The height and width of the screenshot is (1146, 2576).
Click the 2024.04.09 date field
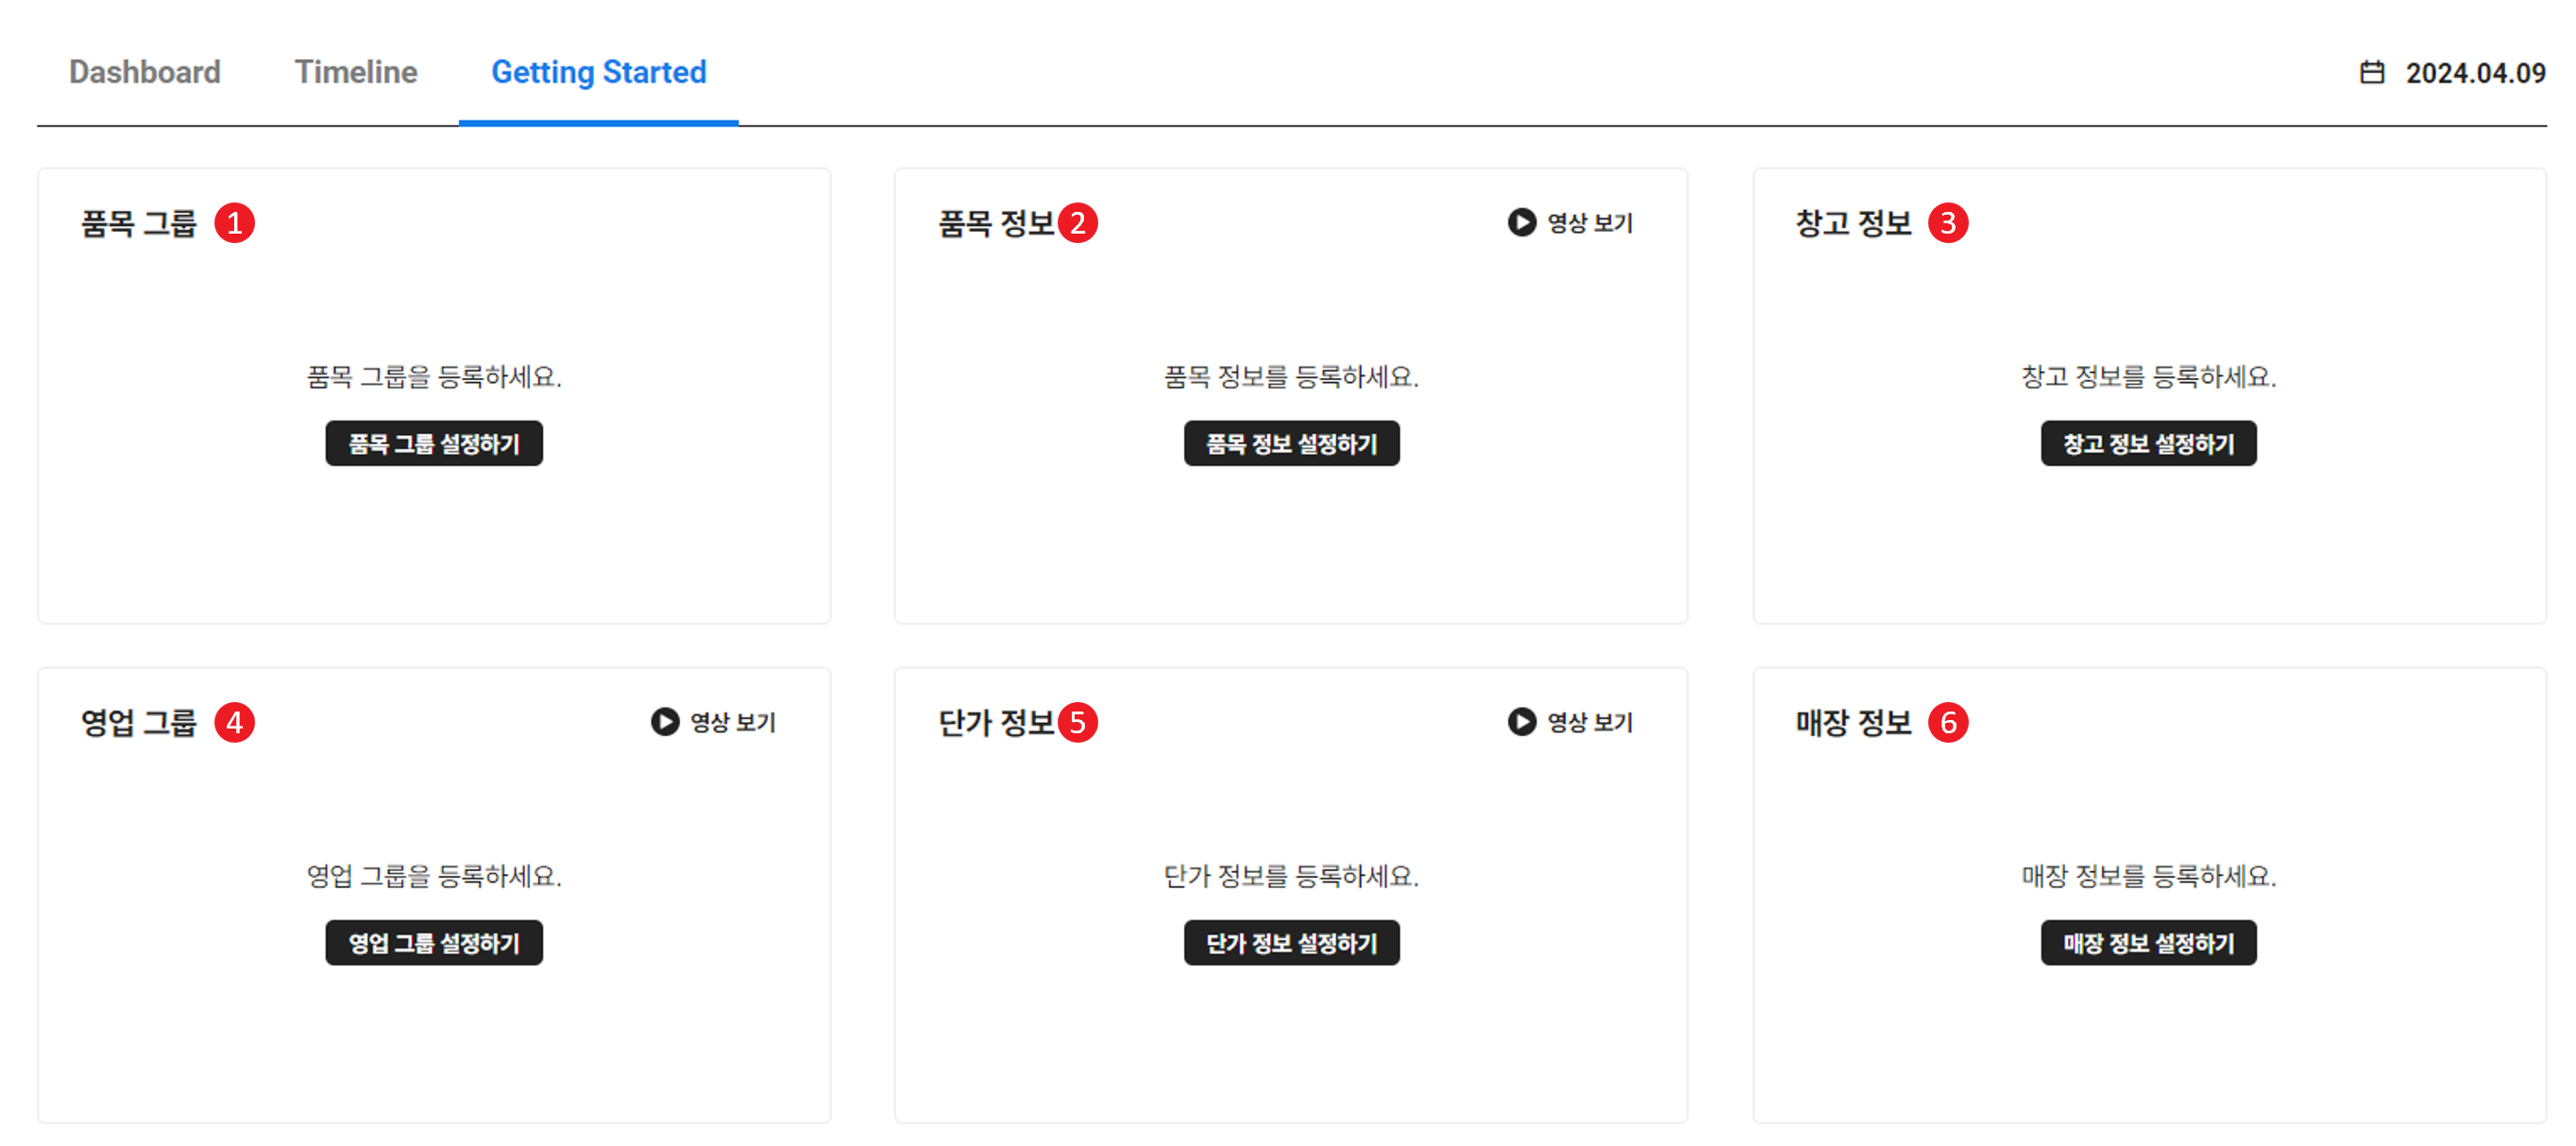[x=2474, y=73]
